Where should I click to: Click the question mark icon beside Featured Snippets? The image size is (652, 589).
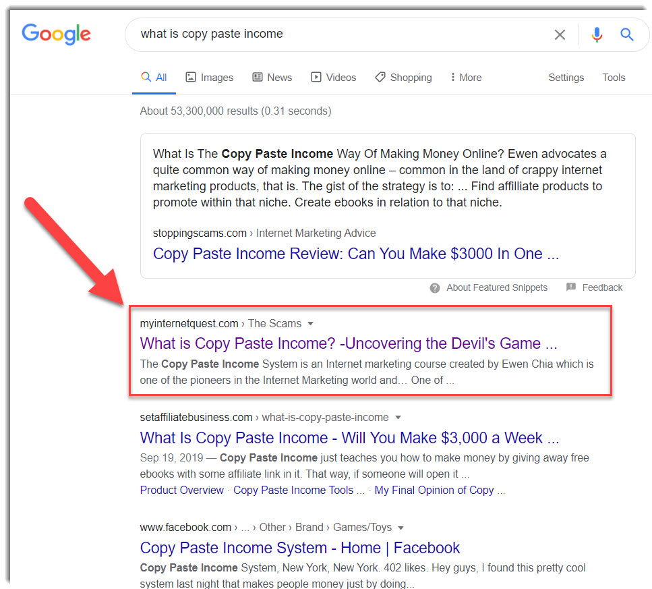point(434,288)
